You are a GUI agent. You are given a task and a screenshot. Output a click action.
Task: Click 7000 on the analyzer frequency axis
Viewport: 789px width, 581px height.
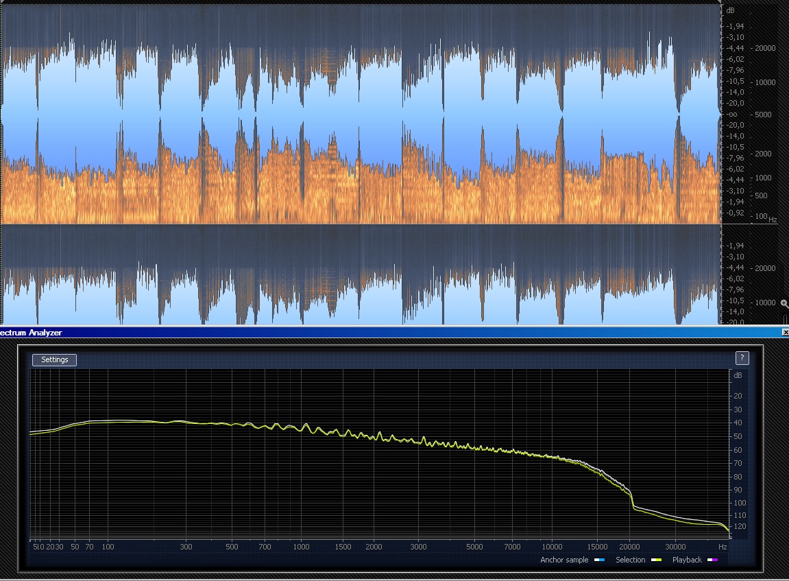pyautogui.click(x=512, y=547)
